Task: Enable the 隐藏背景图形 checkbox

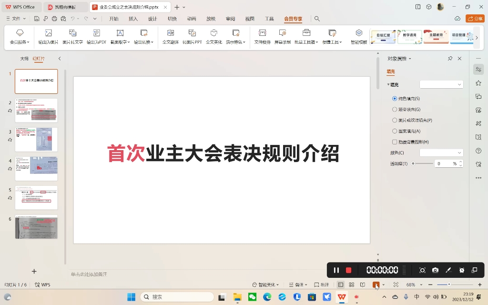Action: [x=395, y=142]
